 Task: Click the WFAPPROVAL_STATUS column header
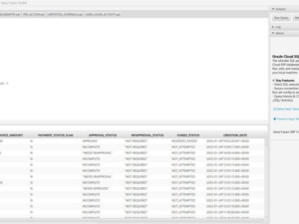[x=148, y=135]
